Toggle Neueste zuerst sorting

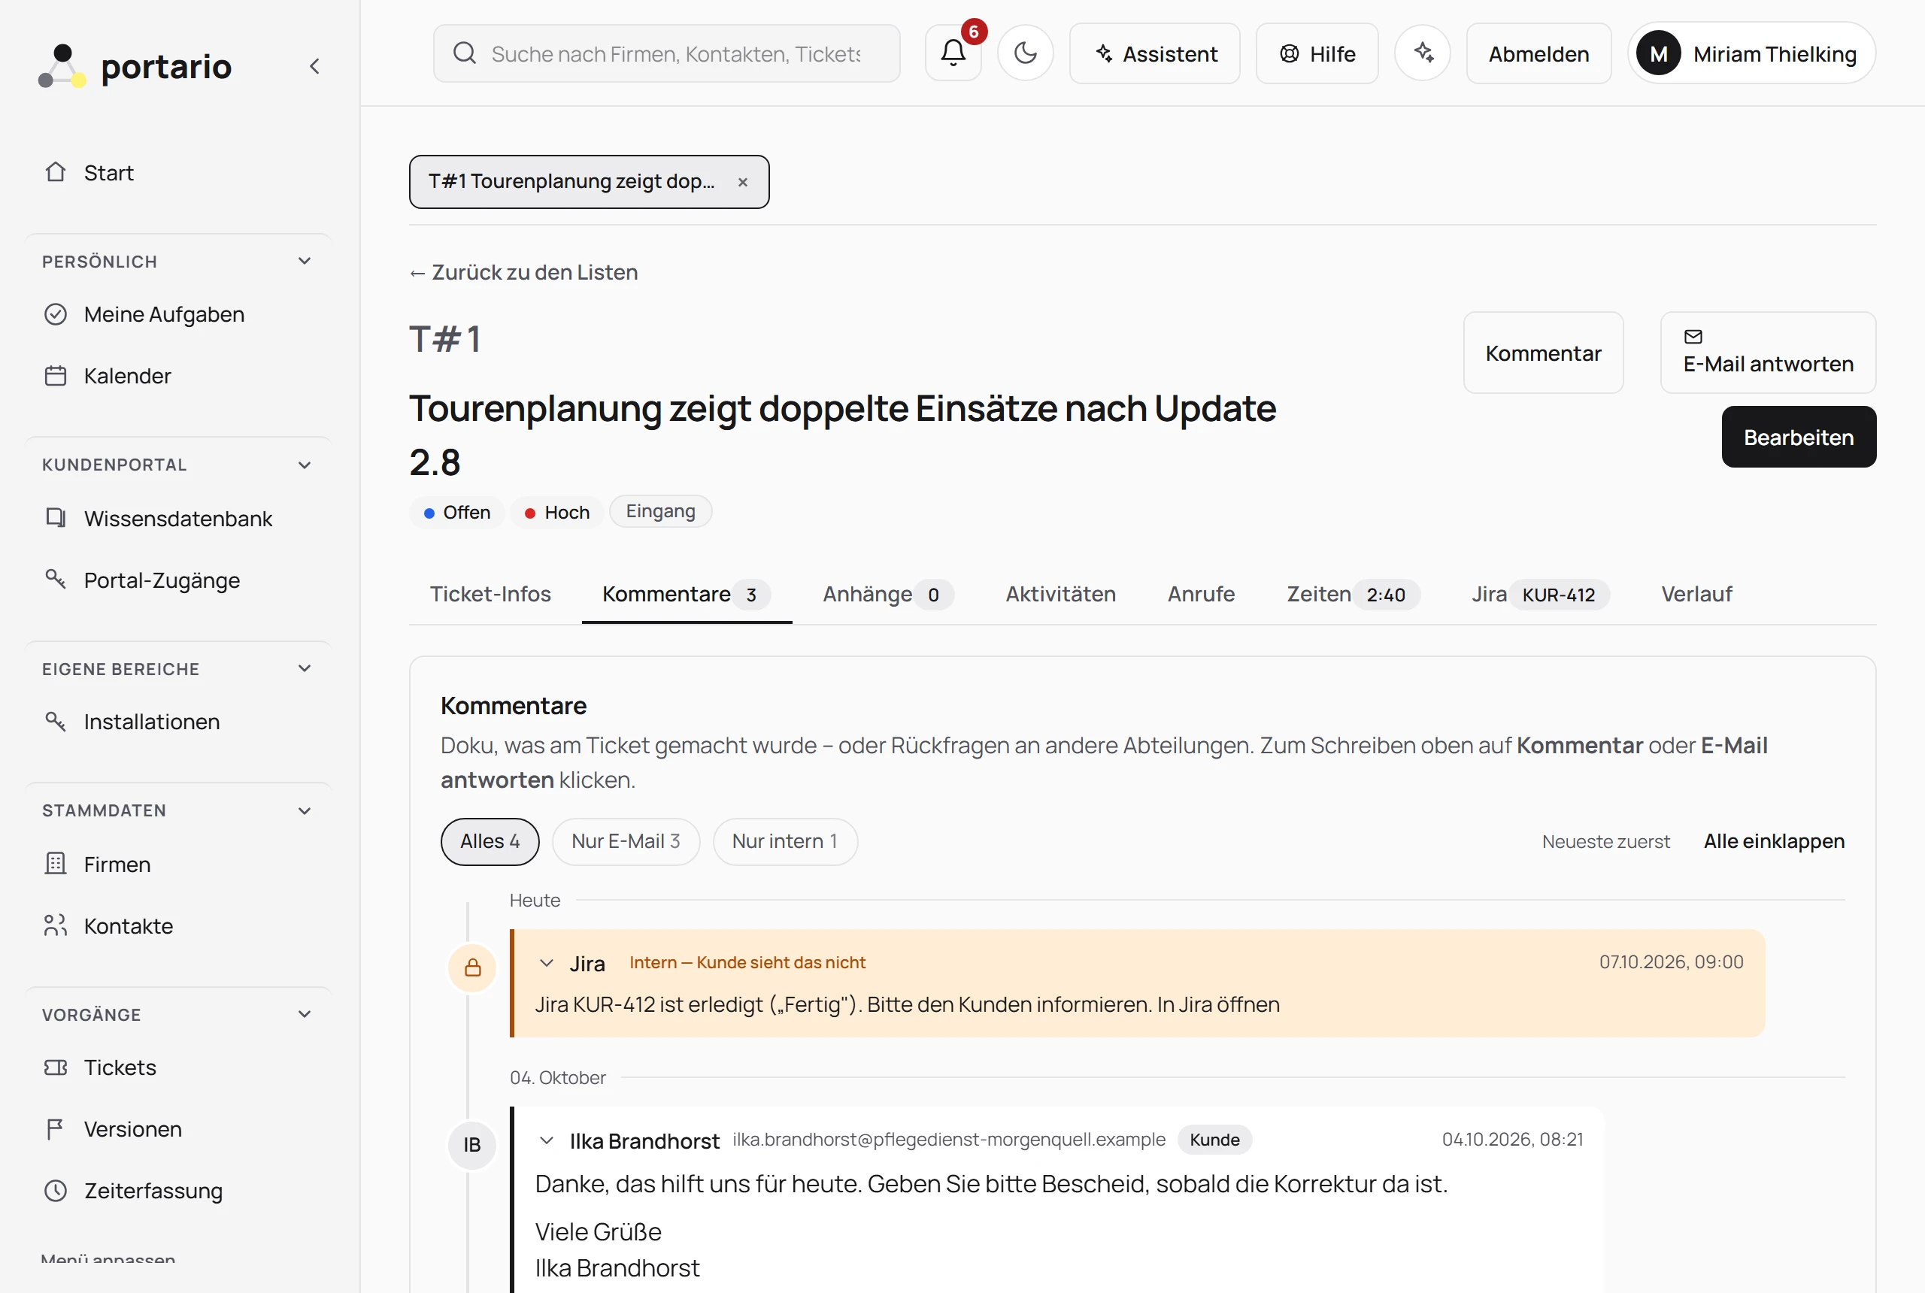pyautogui.click(x=1606, y=842)
